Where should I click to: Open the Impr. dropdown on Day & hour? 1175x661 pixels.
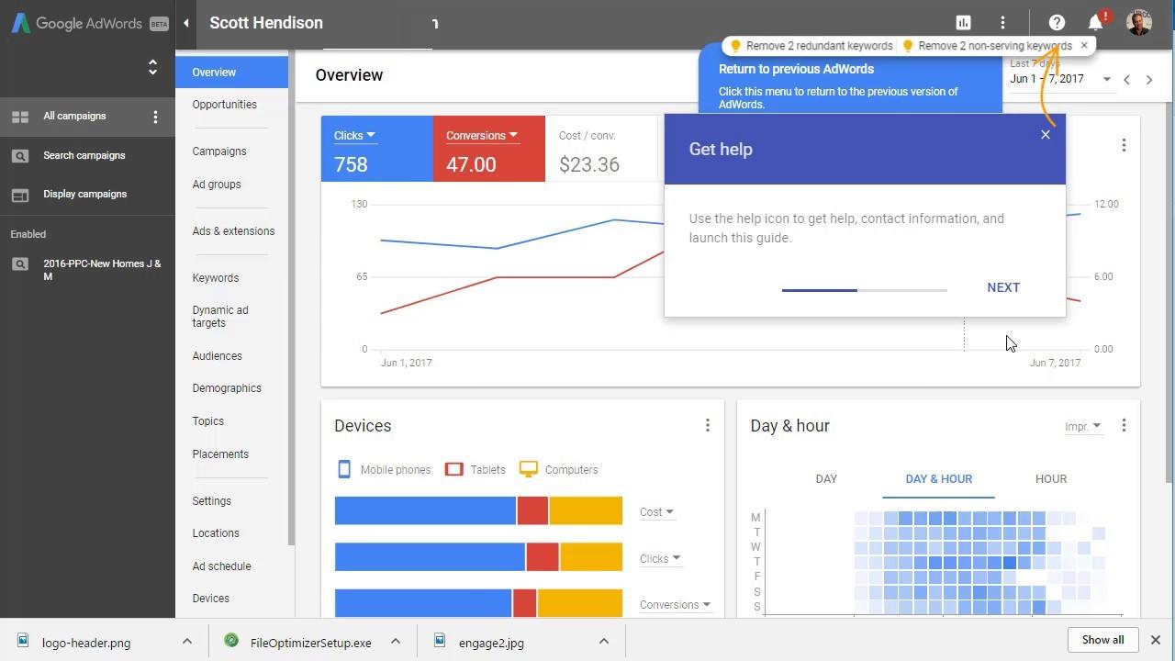1082,425
